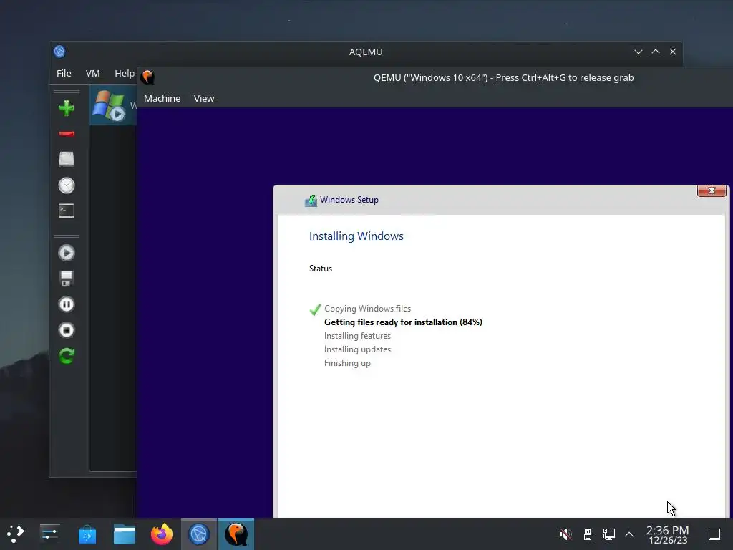Click 'Installing Windows' heading
This screenshot has width=733, height=550.
point(356,236)
